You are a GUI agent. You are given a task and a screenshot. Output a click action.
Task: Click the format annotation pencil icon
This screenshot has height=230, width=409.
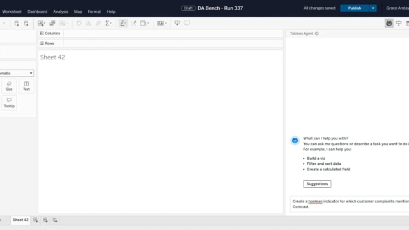[x=134, y=23]
